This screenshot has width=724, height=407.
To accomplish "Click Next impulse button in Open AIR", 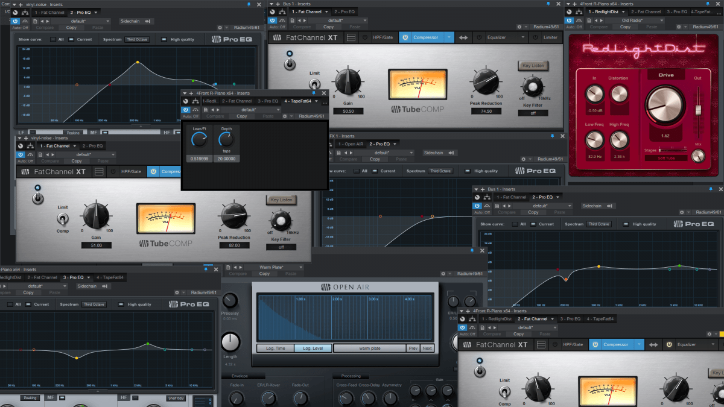I will pos(427,349).
